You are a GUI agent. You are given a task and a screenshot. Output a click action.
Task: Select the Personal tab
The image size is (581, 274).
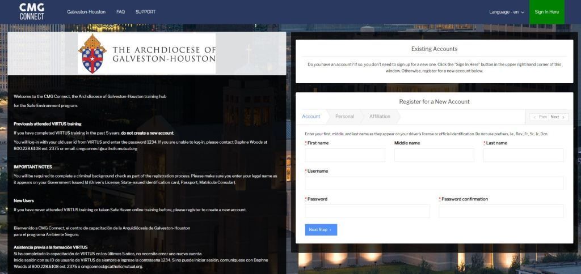[x=344, y=117]
